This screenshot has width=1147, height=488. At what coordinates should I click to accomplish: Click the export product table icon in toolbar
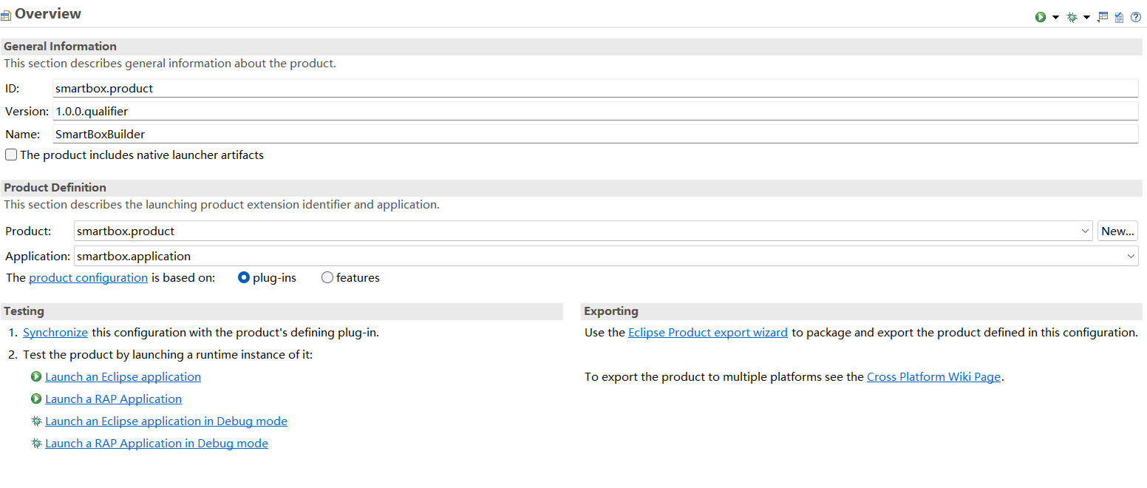click(1103, 17)
